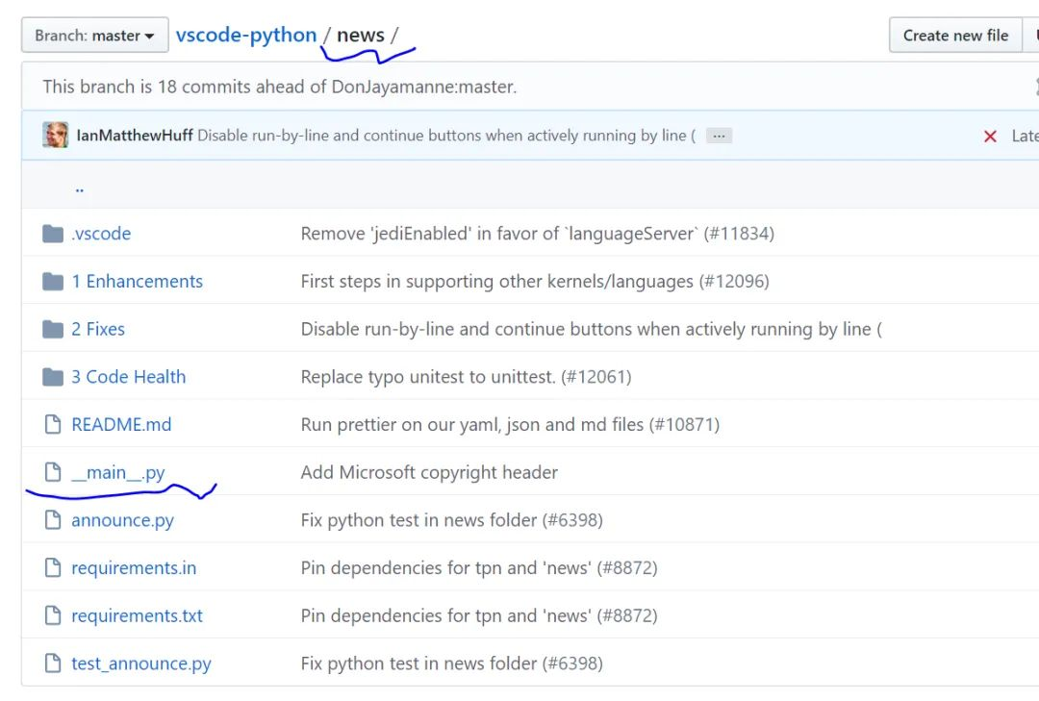Go up to the parent directory (..)

(x=80, y=188)
